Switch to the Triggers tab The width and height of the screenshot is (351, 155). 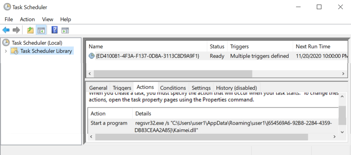pyautogui.click(x=122, y=88)
